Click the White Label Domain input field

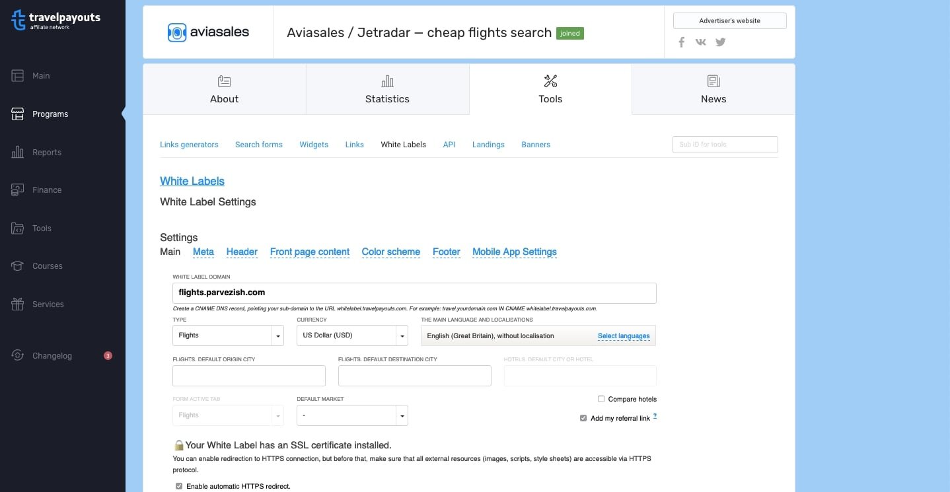pos(414,293)
